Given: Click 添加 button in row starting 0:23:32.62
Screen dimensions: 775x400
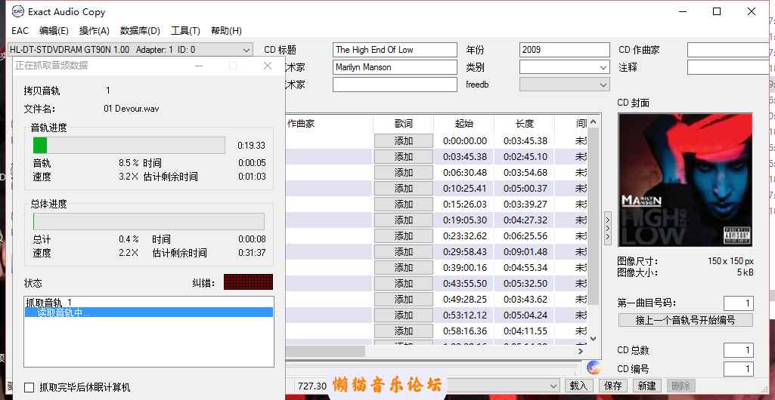Looking at the screenshot, I should [x=403, y=235].
